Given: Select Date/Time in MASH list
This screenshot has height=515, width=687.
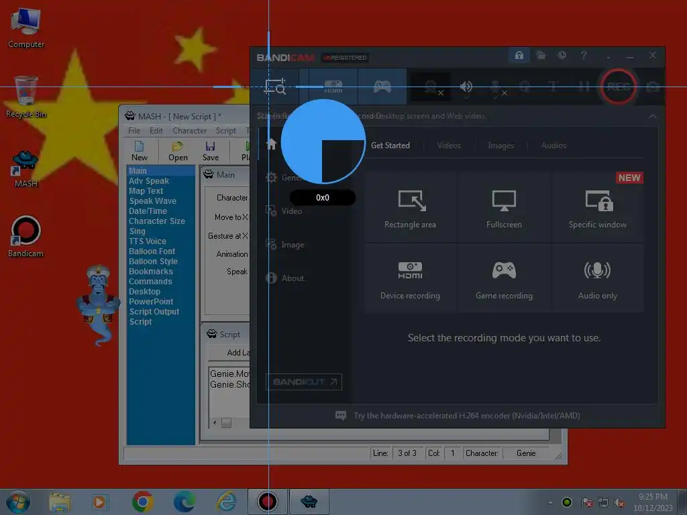Looking at the screenshot, I should click(x=148, y=211).
